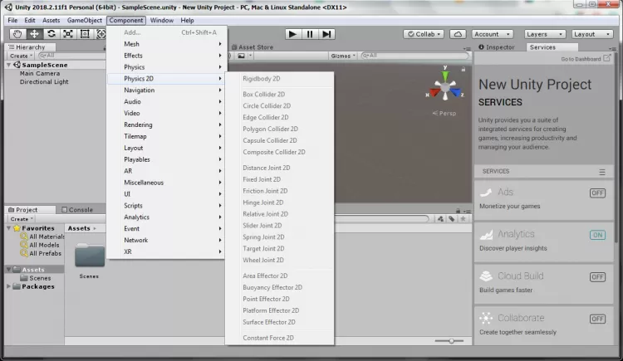Screen dimensions: 623x361
Task: Expand the Packages folder arrow
Action: click(x=9, y=286)
